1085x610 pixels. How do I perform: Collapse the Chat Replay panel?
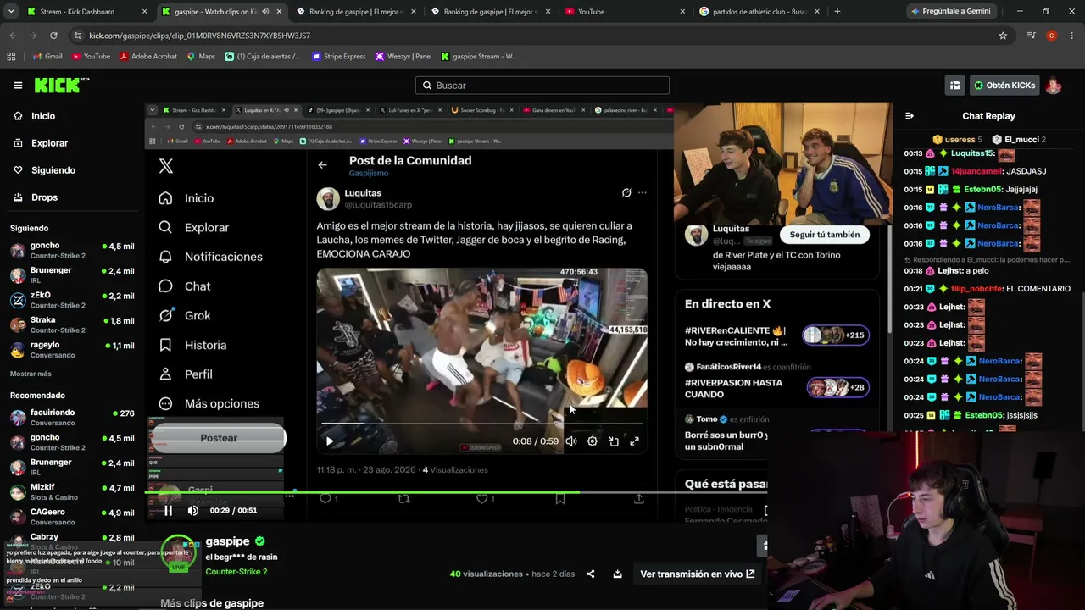tap(910, 116)
